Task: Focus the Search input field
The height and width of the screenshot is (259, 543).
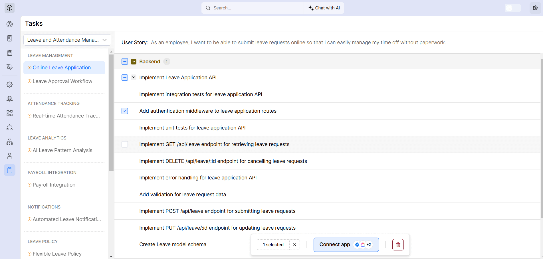Action: (253, 8)
